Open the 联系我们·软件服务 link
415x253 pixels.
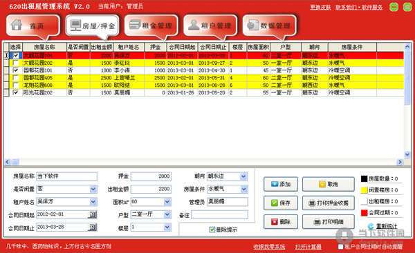pyautogui.click(x=359, y=7)
